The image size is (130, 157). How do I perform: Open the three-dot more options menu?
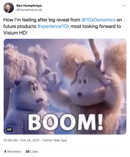124,6
